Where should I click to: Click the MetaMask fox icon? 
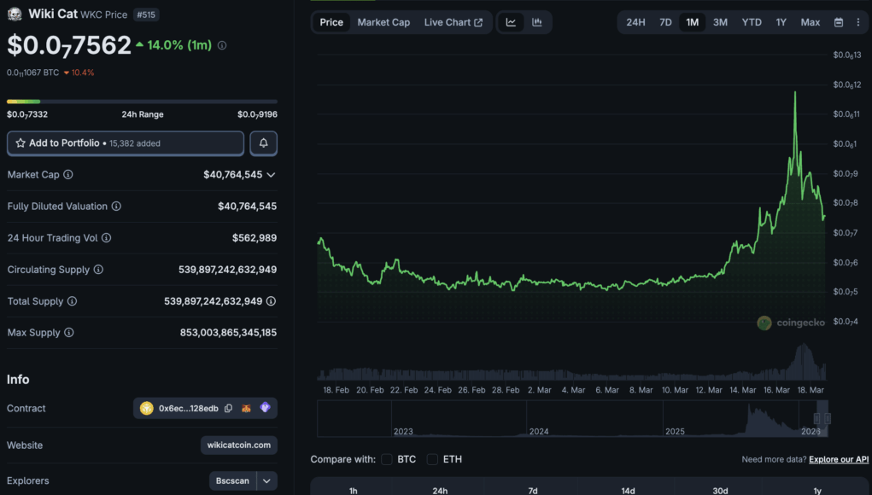point(246,409)
